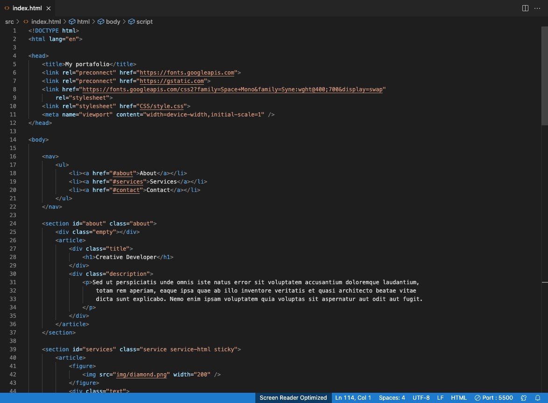Click the body breadcrumb item
Screen dimensions: 548x403
(113, 22)
